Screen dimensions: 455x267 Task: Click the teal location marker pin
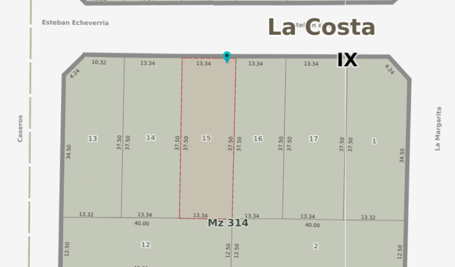[x=227, y=56]
